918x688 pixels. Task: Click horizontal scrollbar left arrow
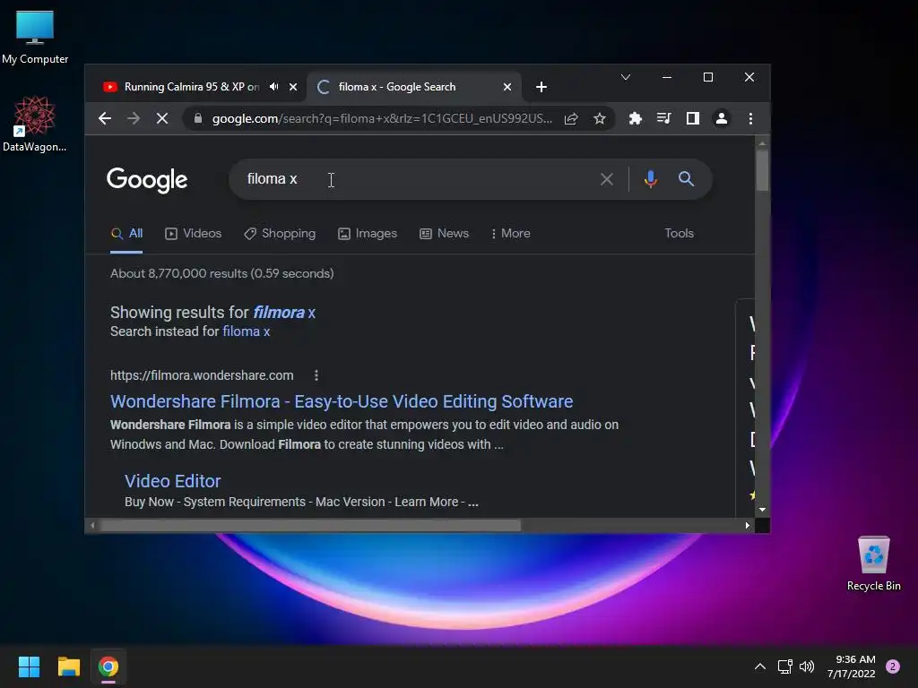pyautogui.click(x=92, y=525)
